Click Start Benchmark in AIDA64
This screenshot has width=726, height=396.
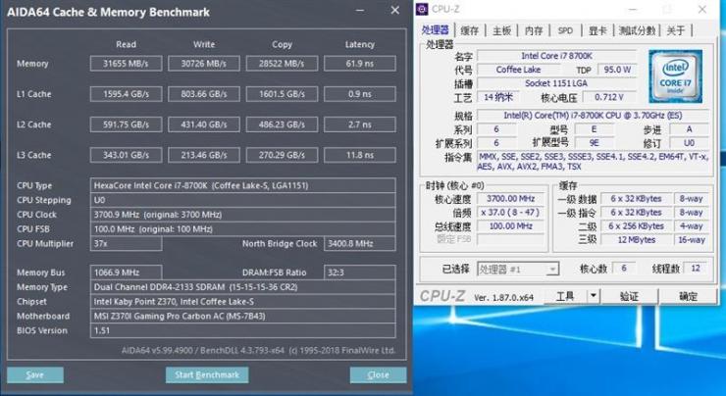(x=207, y=374)
